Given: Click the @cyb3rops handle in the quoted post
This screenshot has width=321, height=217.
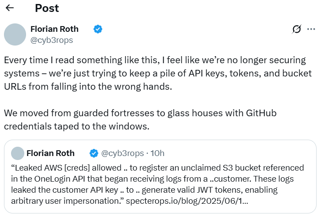Looking at the screenshot, I should [x=123, y=153].
